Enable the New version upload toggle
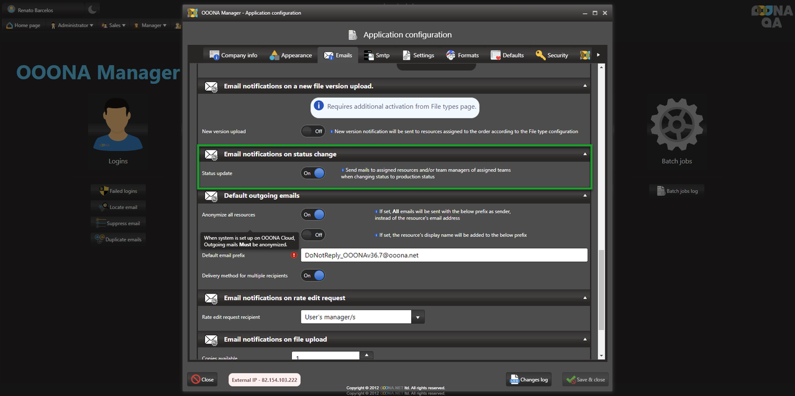 point(313,131)
